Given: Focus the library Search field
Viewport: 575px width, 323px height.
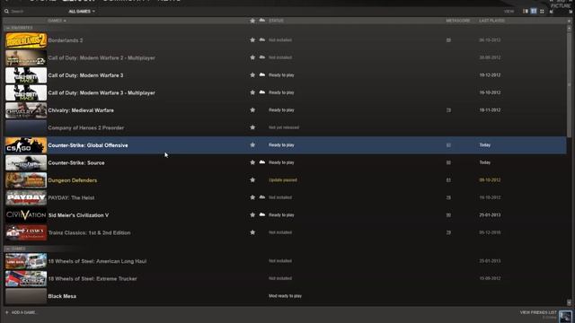Looking at the screenshot, I should pos(35,12).
